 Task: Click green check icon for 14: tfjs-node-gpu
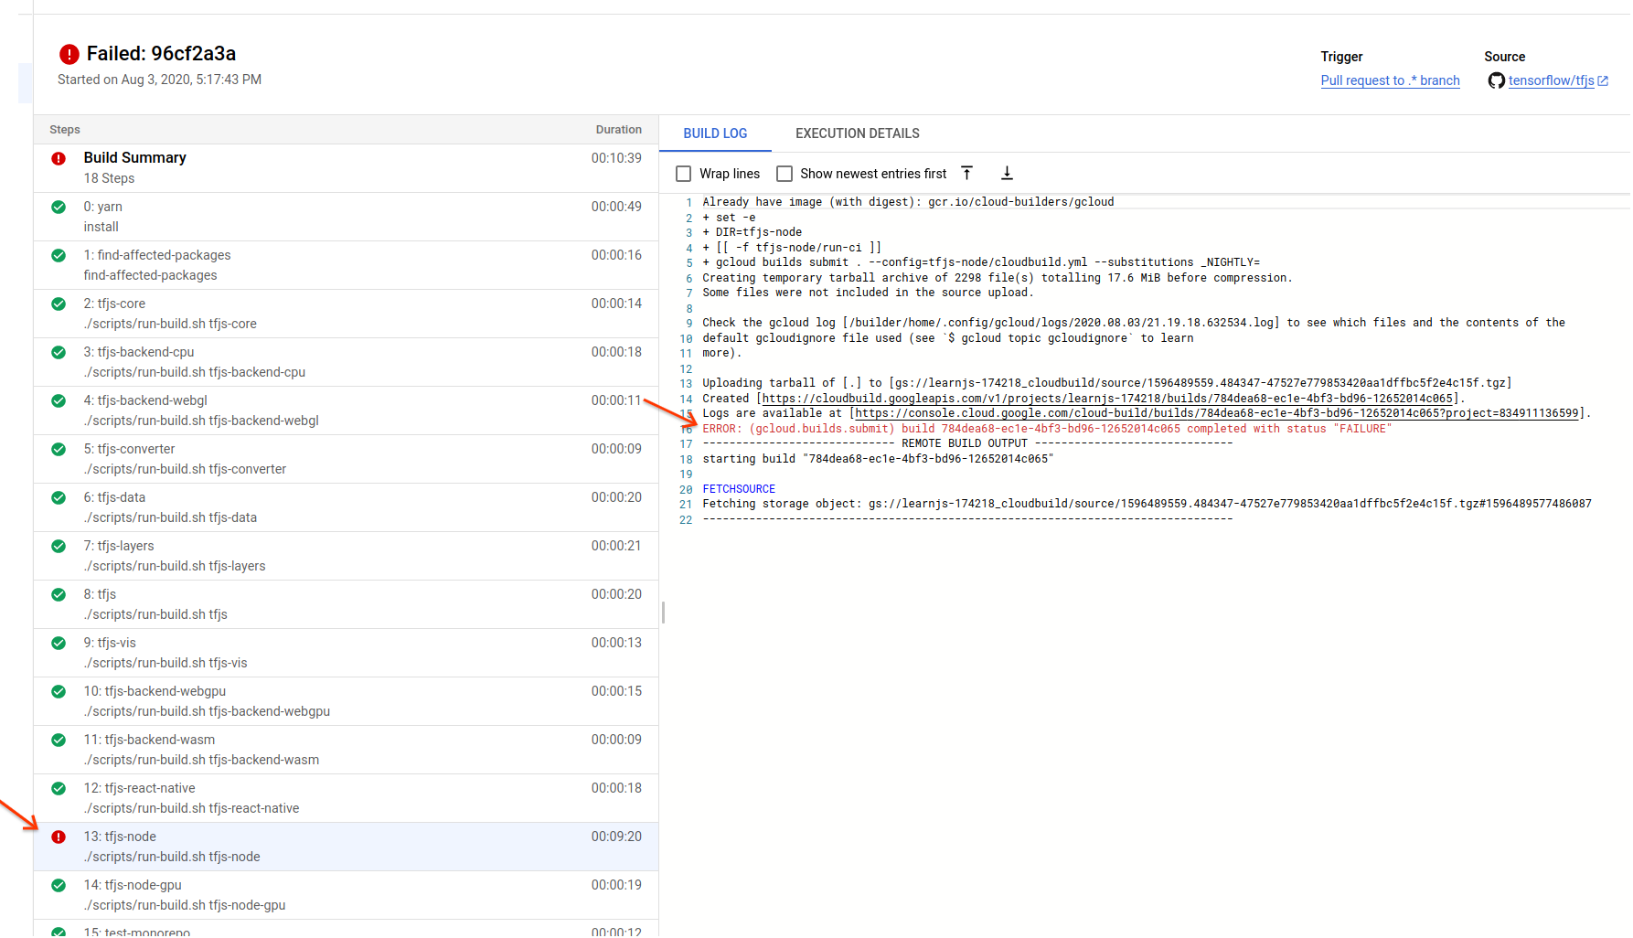pyautogui.click(x=59, y=885)
